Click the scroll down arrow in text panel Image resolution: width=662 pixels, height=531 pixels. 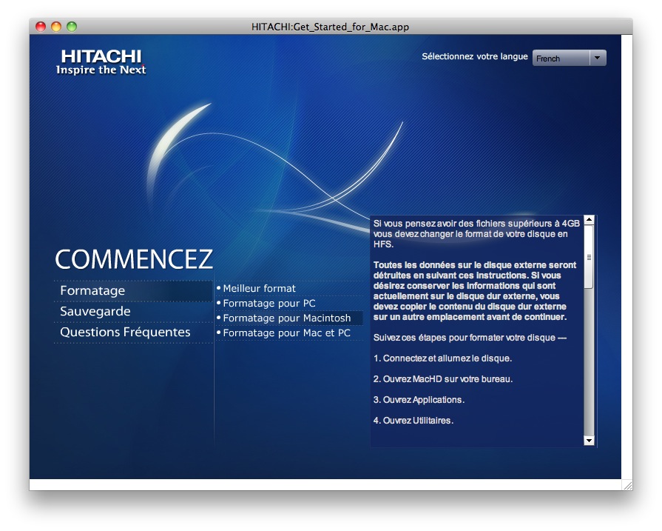click(589, 441)
